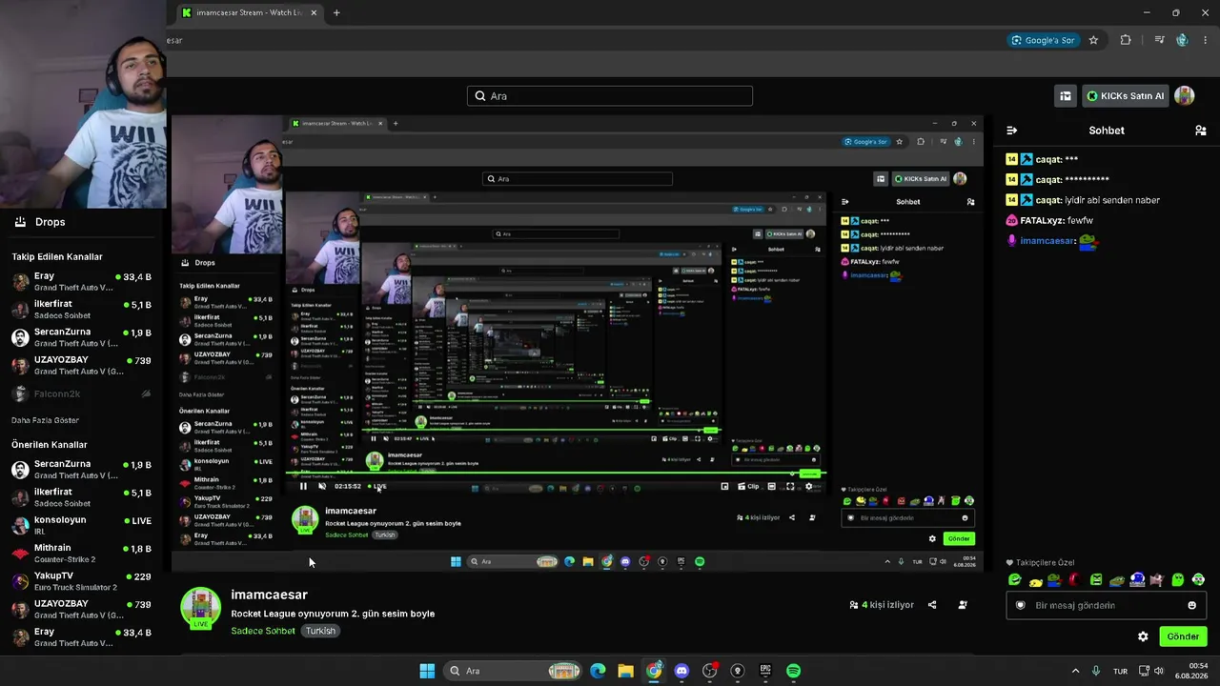Show the chat user list icon in outermost Sohbet header
The width and height of the screenshot is (1220, 686).
1201,131
